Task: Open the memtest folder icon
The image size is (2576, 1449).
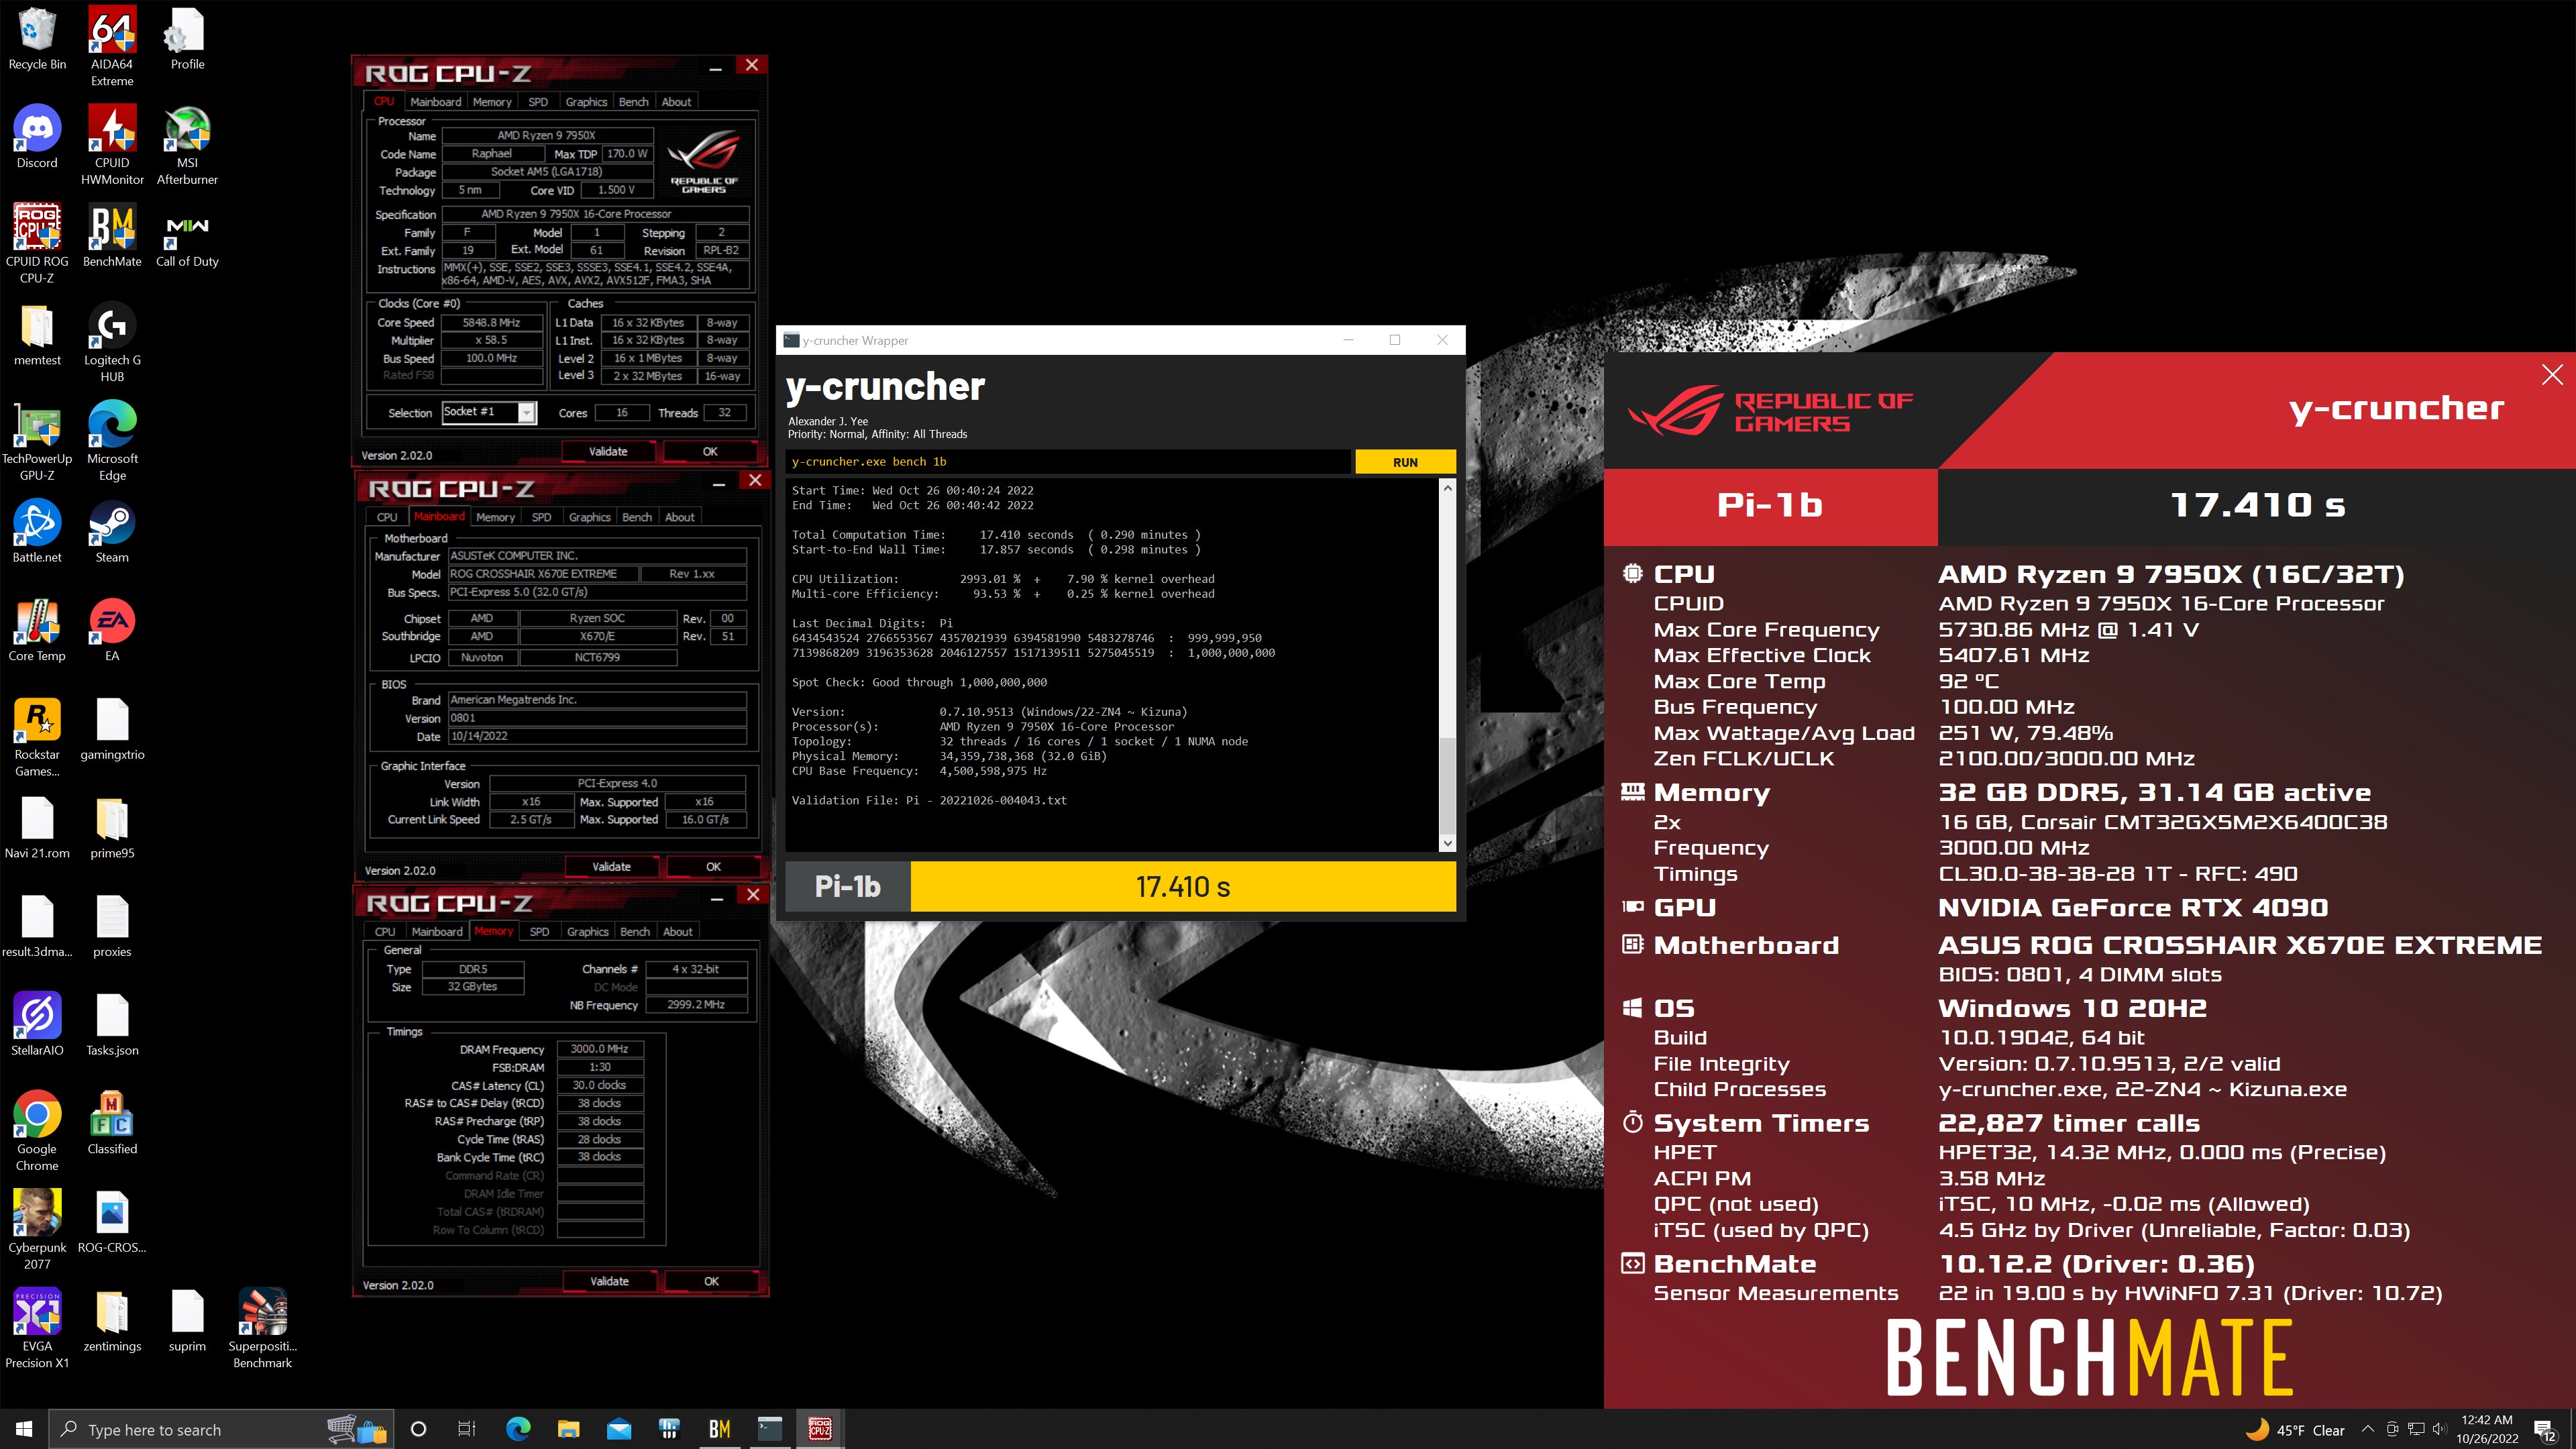Action: point(37,335)
